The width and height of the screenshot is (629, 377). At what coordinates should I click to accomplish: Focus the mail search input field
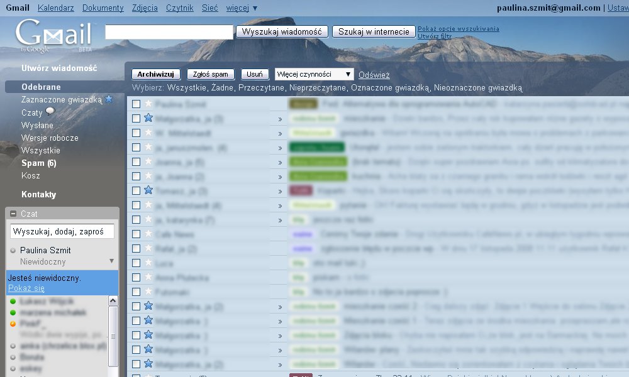click(x=169, y=32)
